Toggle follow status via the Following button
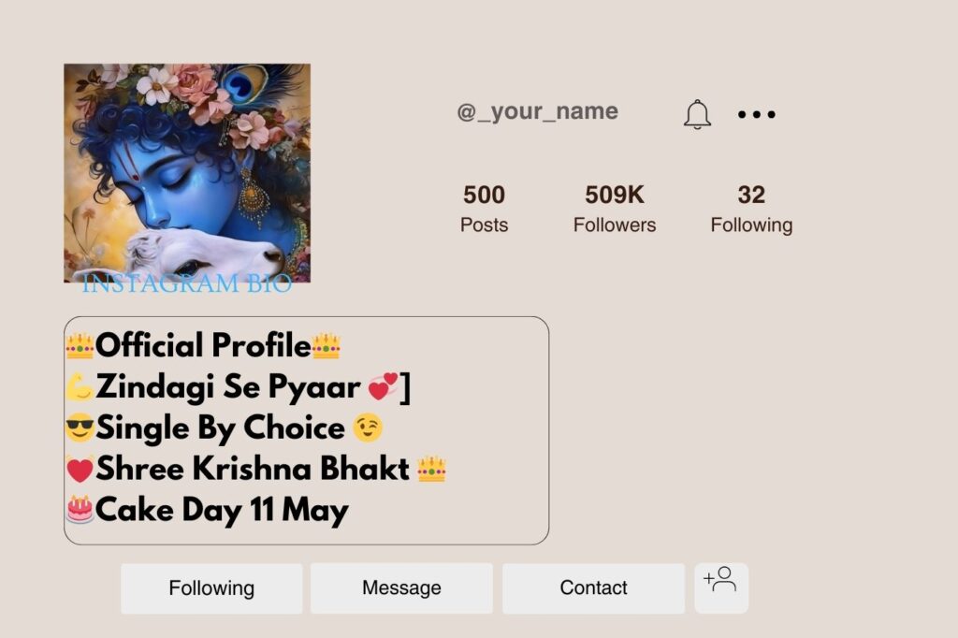The width and height of the screenshot is (958, 638). [x=210, y=587]
